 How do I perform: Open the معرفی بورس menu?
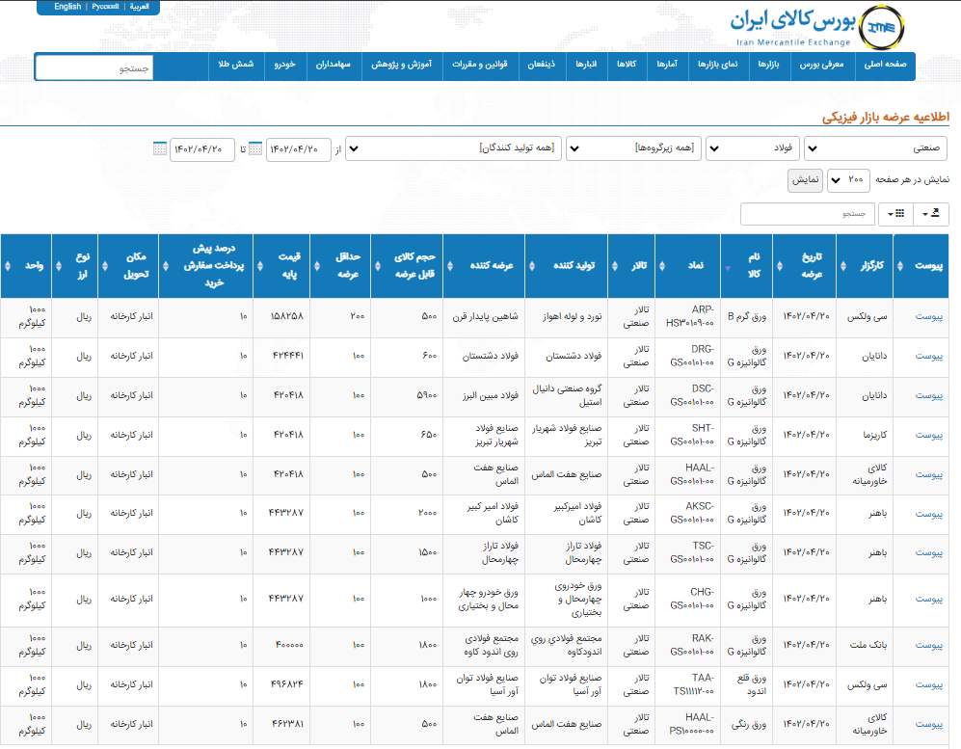pos(822,65)
